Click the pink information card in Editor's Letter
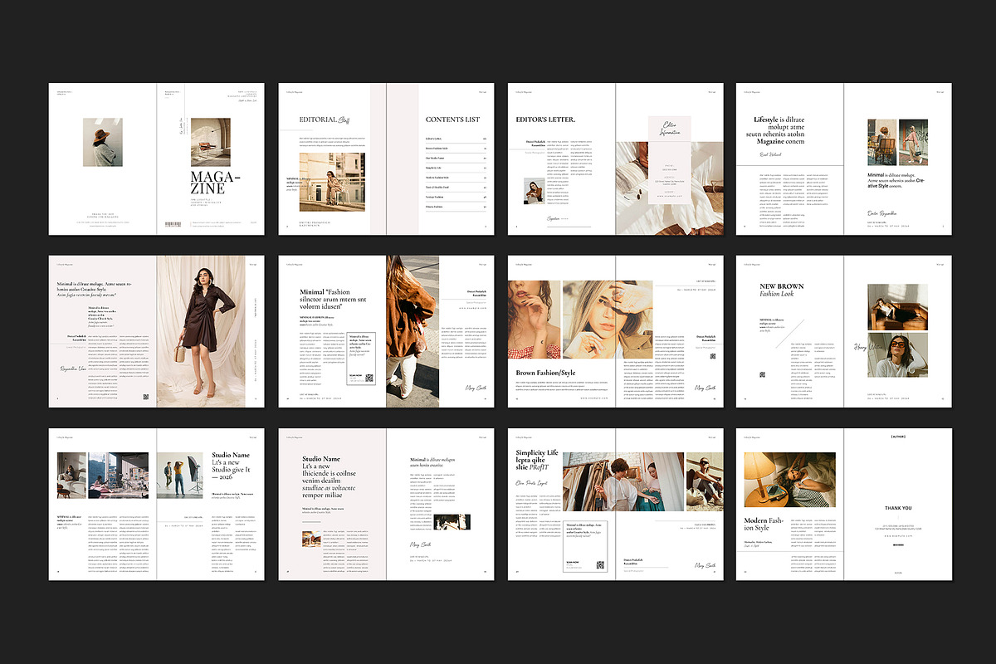Image resolution: width=996 pixels, height=664 pixels. 670,159
